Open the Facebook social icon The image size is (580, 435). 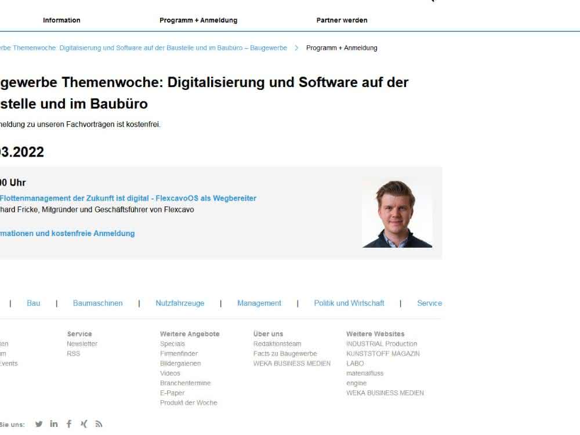(x=69, y=424)
